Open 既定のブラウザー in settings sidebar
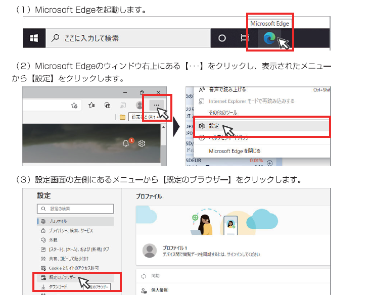 (62, 277)
